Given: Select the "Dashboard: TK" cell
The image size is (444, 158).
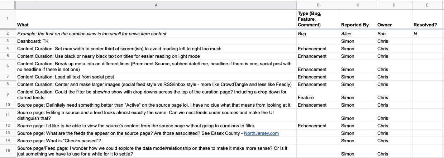Looking at the screenshot, I should [x=156, y=41].
